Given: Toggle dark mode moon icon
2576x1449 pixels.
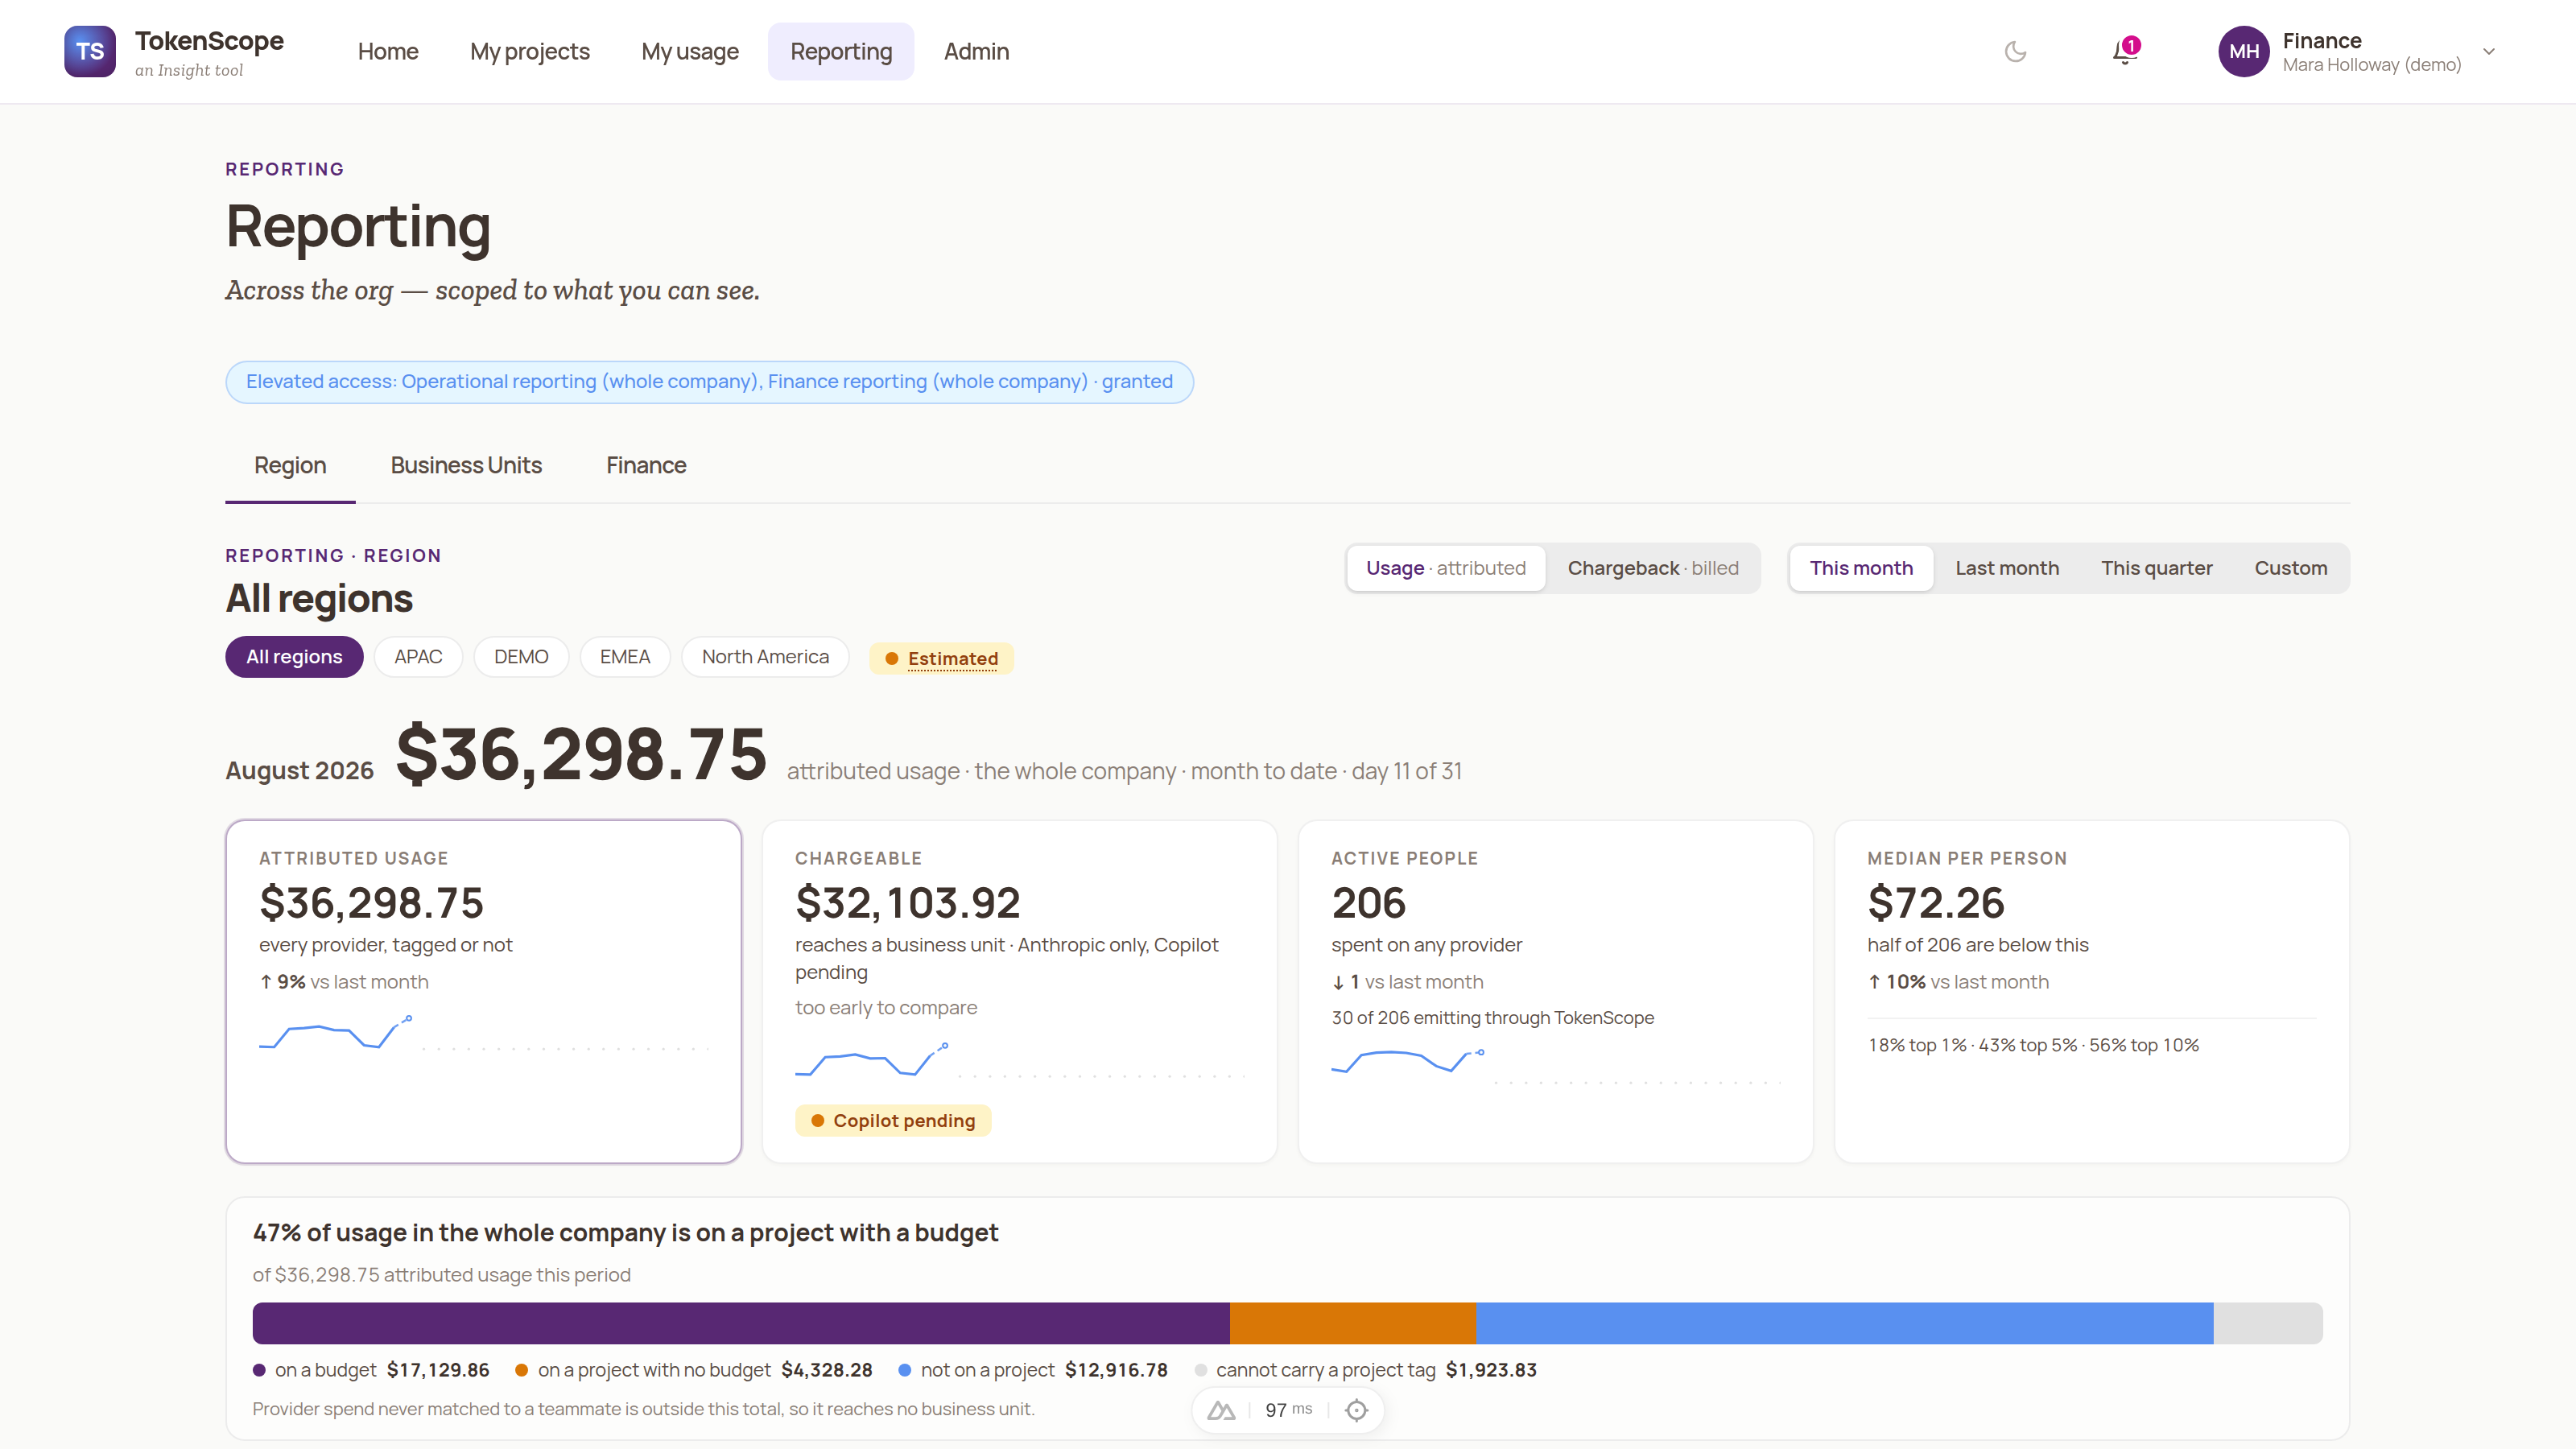Looking at the screenshot, I should point(2015,52).
